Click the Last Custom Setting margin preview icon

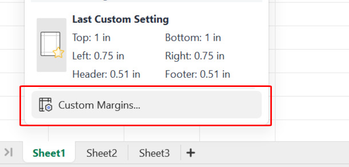pos(51,45)
